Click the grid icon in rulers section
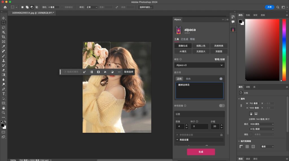 pyautogui.click(x=247, y=147)
